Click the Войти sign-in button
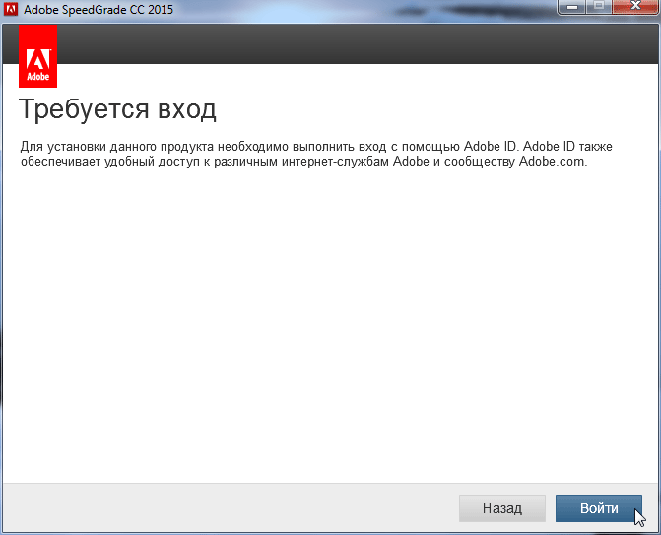The image size is (661, 535). pyautogui.click(x=599, y=508)
